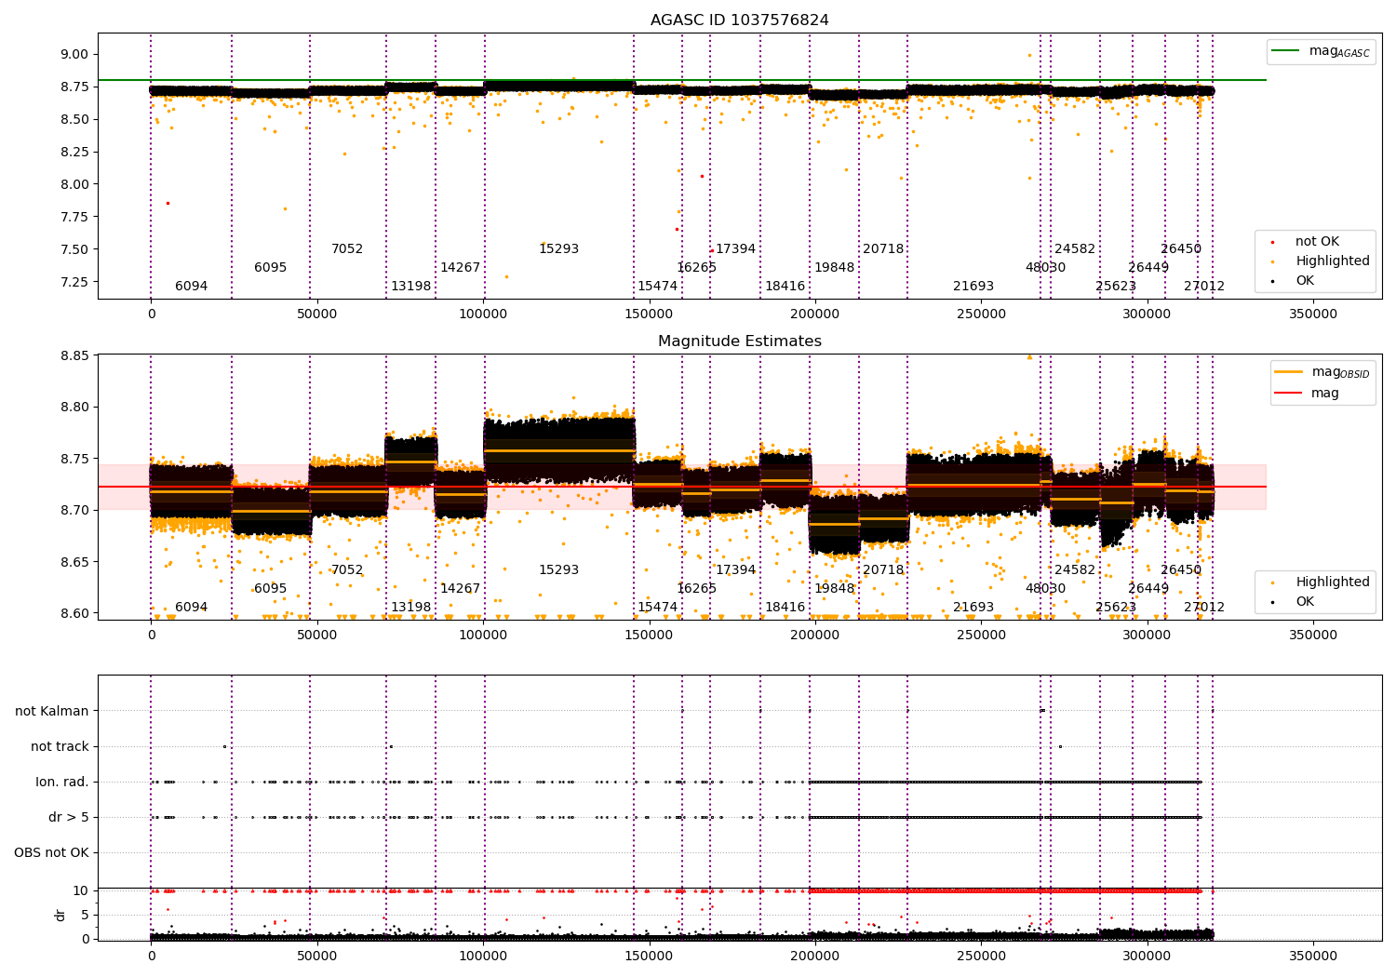The height and width of the screenshot is (977, 1396).
Task: Click OBSID label '19848' in Magnitude Estimates plot
Action: click(x=834, y=589)
